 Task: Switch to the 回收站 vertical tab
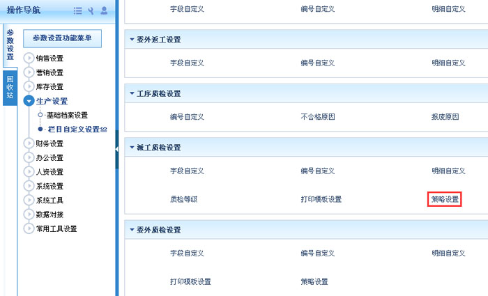coord(10,87)
